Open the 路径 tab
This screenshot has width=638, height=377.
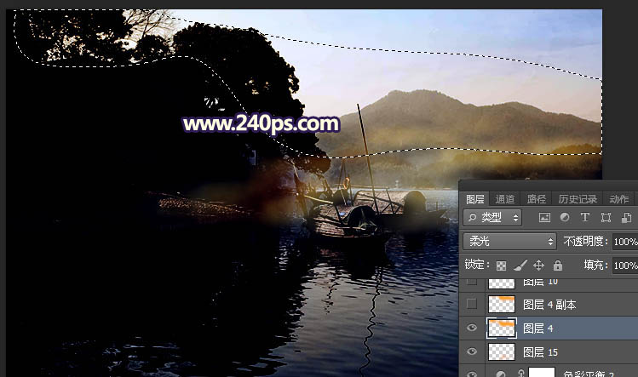pos(537,198)
